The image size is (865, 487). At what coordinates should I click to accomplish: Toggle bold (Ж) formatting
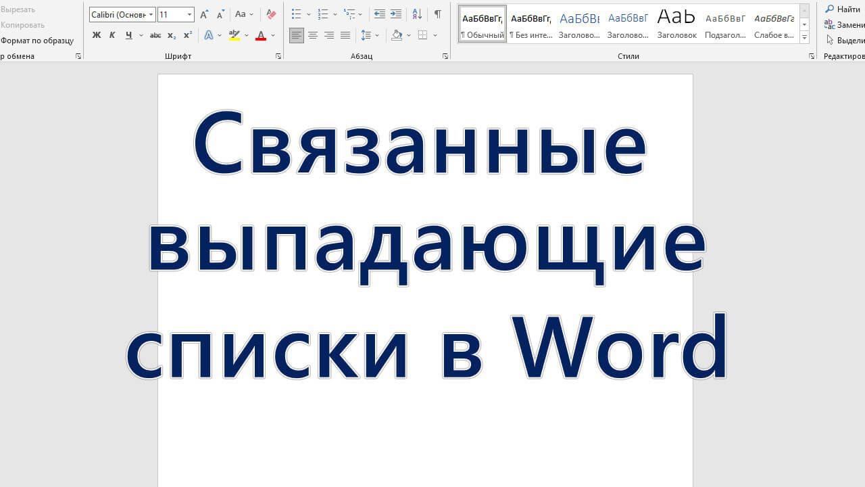coord(96,35)
